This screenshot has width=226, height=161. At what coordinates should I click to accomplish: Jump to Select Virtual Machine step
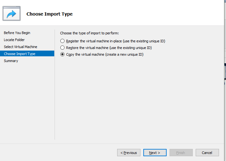point(20,47)
